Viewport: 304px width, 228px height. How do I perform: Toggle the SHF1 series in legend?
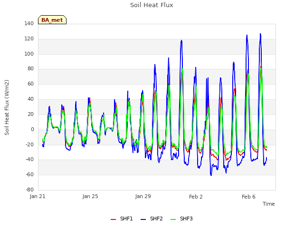(122, 218)
